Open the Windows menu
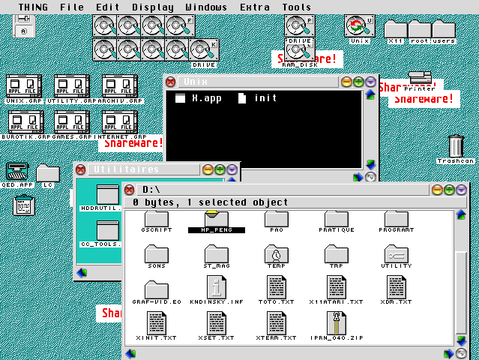 click(x=206, y=7)
